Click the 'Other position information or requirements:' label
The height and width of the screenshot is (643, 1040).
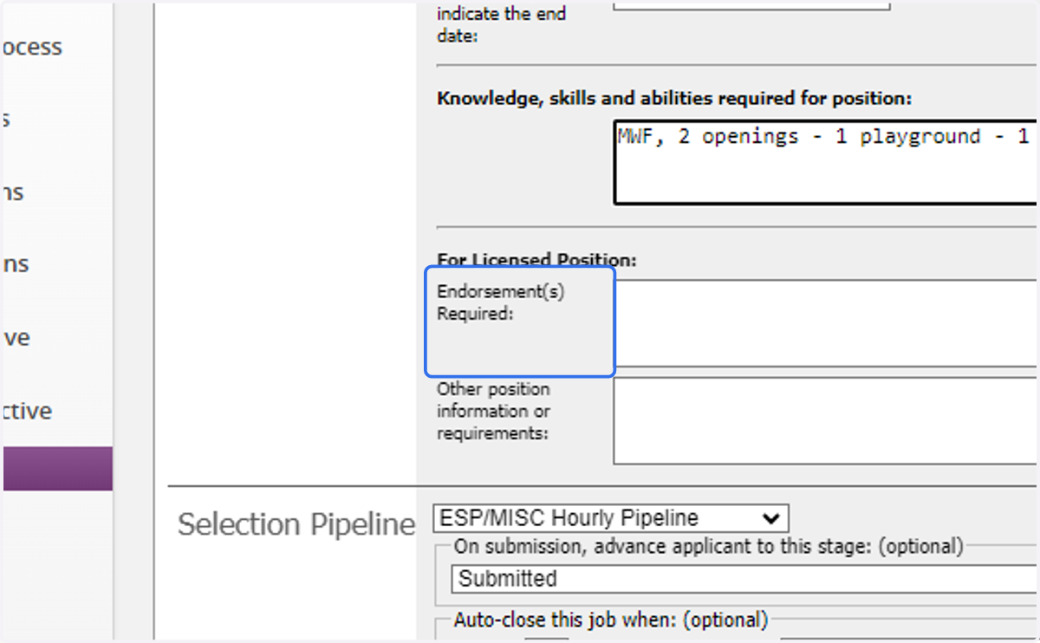[494, 411]
